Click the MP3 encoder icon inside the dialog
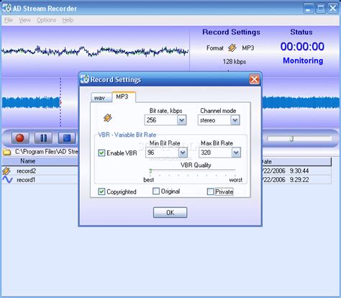 108,118
